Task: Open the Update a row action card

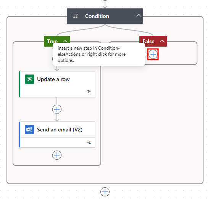Action: pos(57,84)
